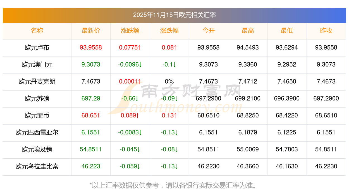
Task: Click the title 2025年11月15日欧元相关汇率
Action: [174, 15]
